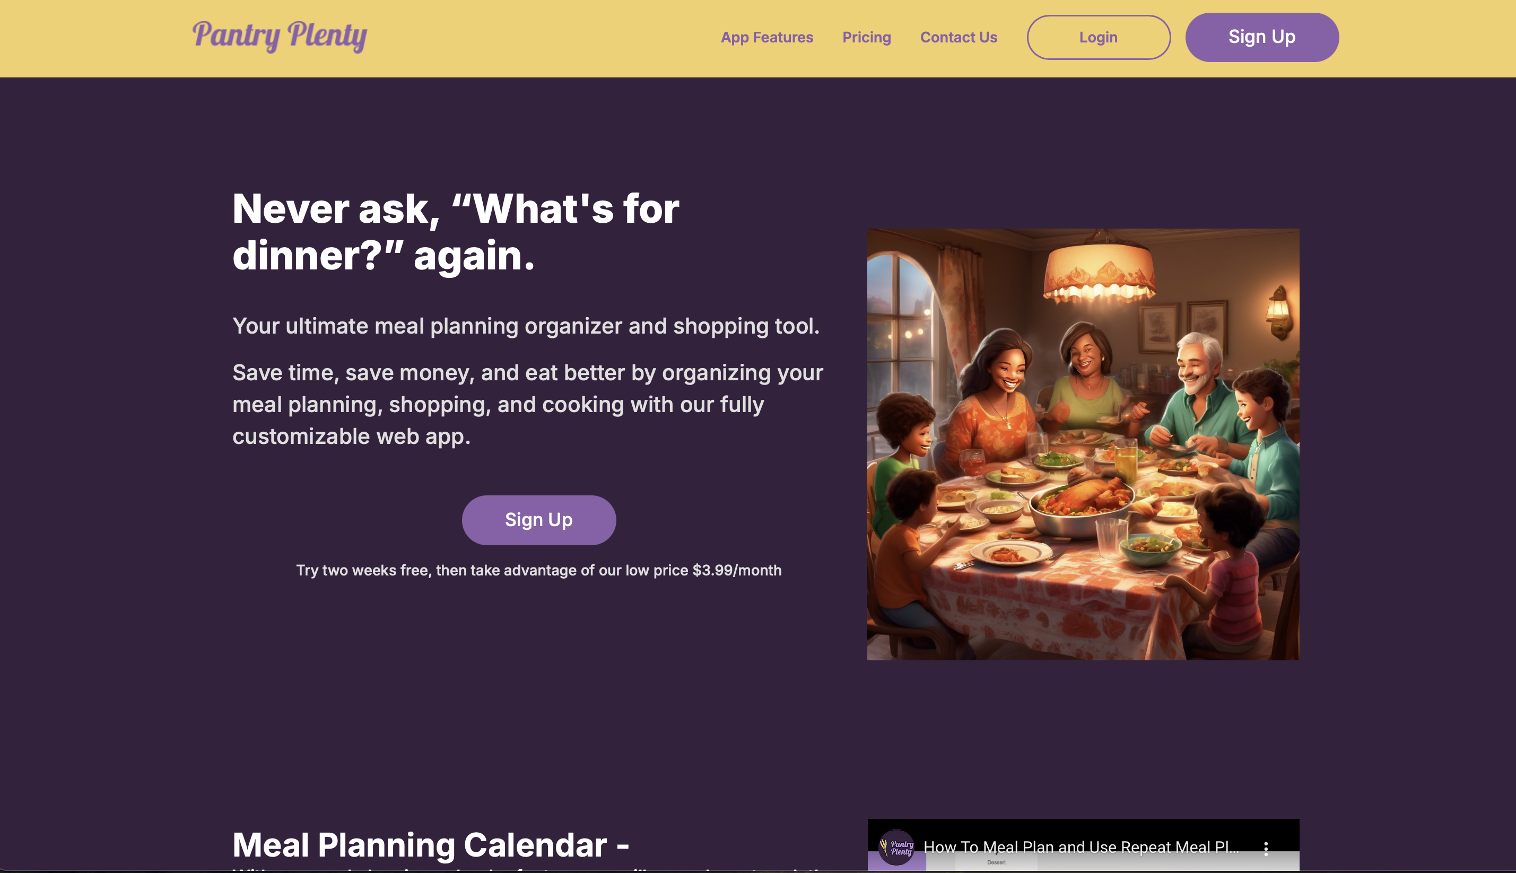Click Sign Up under the hero description

tap(538, 520)
